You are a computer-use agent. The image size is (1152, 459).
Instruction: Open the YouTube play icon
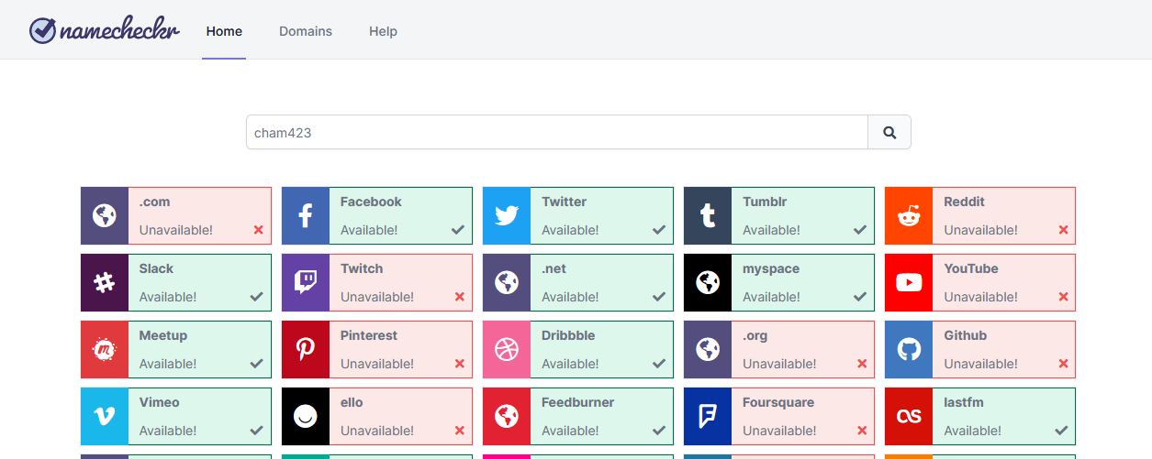coord(909,283)
